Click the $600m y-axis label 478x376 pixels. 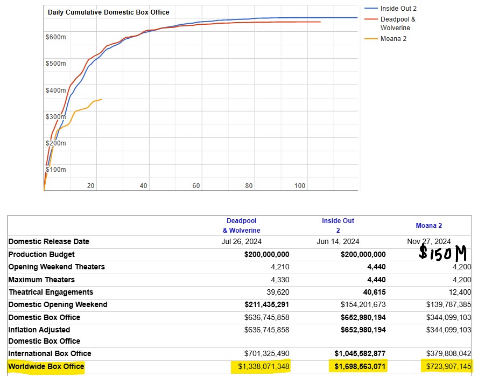pos(56,37)
